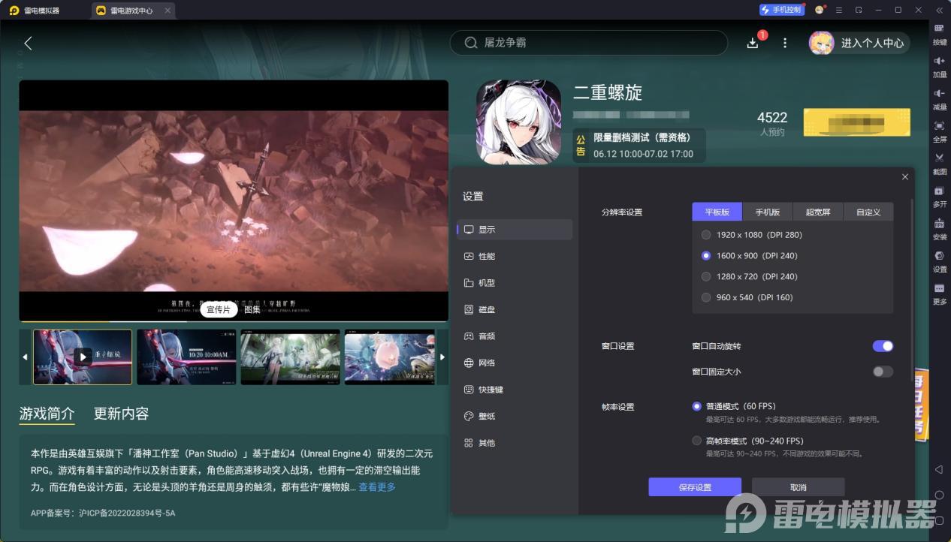Click 保存设置 button
This screenshot has height=542, width=951.
[695, 487]
